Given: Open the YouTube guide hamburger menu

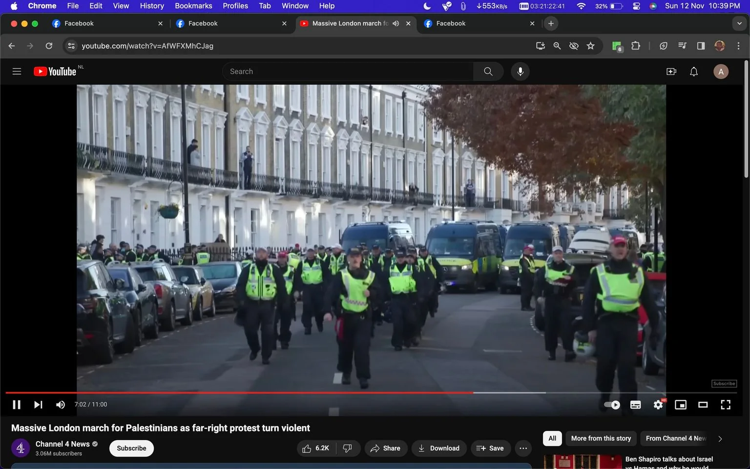Looking at the screenshot, I should click(17, 71).
